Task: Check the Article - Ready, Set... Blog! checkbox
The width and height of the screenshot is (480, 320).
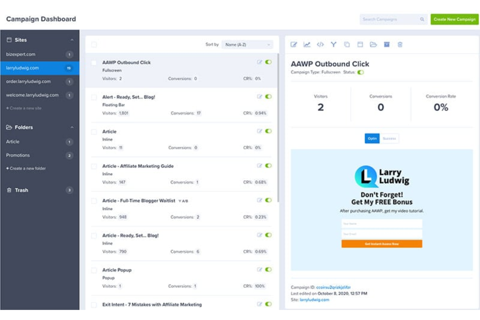Action: click(94, 235)
